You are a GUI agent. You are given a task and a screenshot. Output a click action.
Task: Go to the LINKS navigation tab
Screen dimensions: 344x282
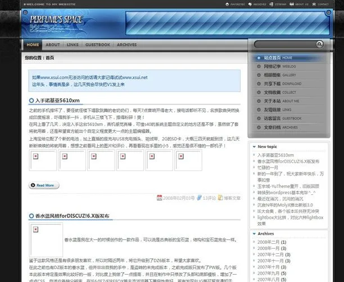point(73,44)
